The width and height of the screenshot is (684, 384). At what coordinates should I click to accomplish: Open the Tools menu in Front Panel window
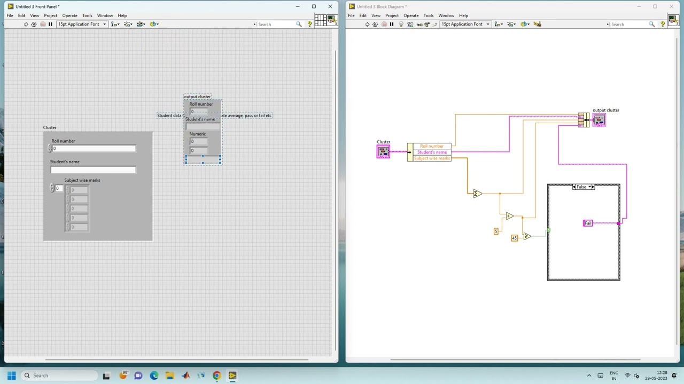[87, 15]
